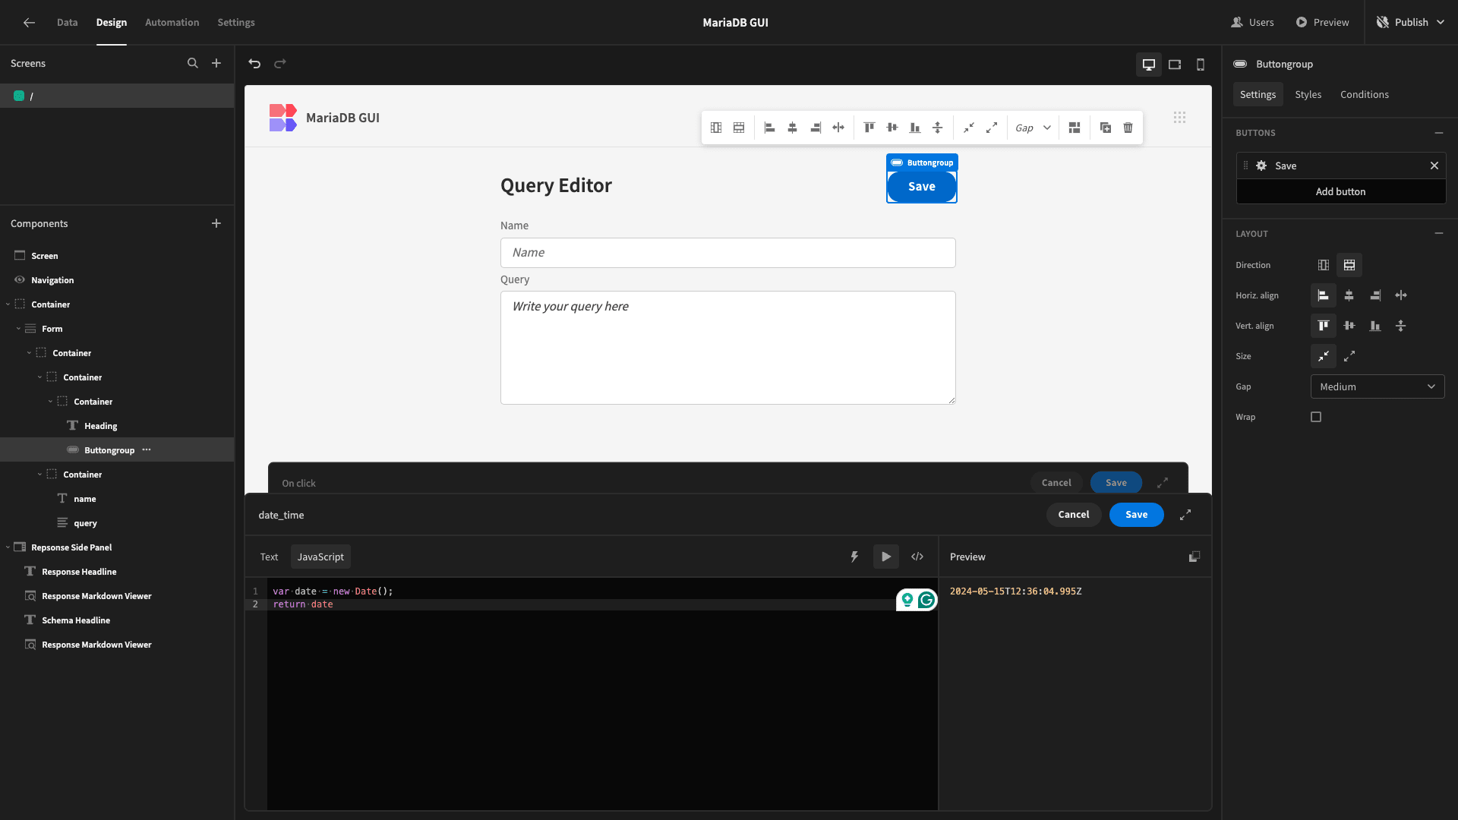Collapse the Form tree node

point(18,329)
